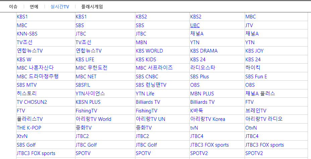
Task: Click the SBS Plus channel link
Action: point(199,76)
